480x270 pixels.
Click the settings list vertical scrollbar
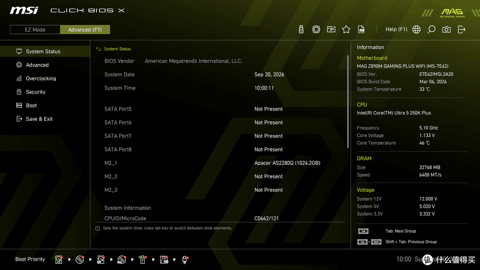[348, 102]
